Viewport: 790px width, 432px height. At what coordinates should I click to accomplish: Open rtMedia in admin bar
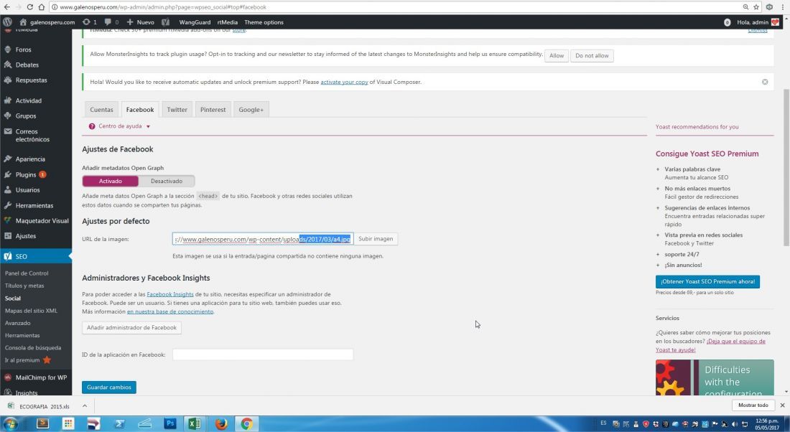click(227, 22)
